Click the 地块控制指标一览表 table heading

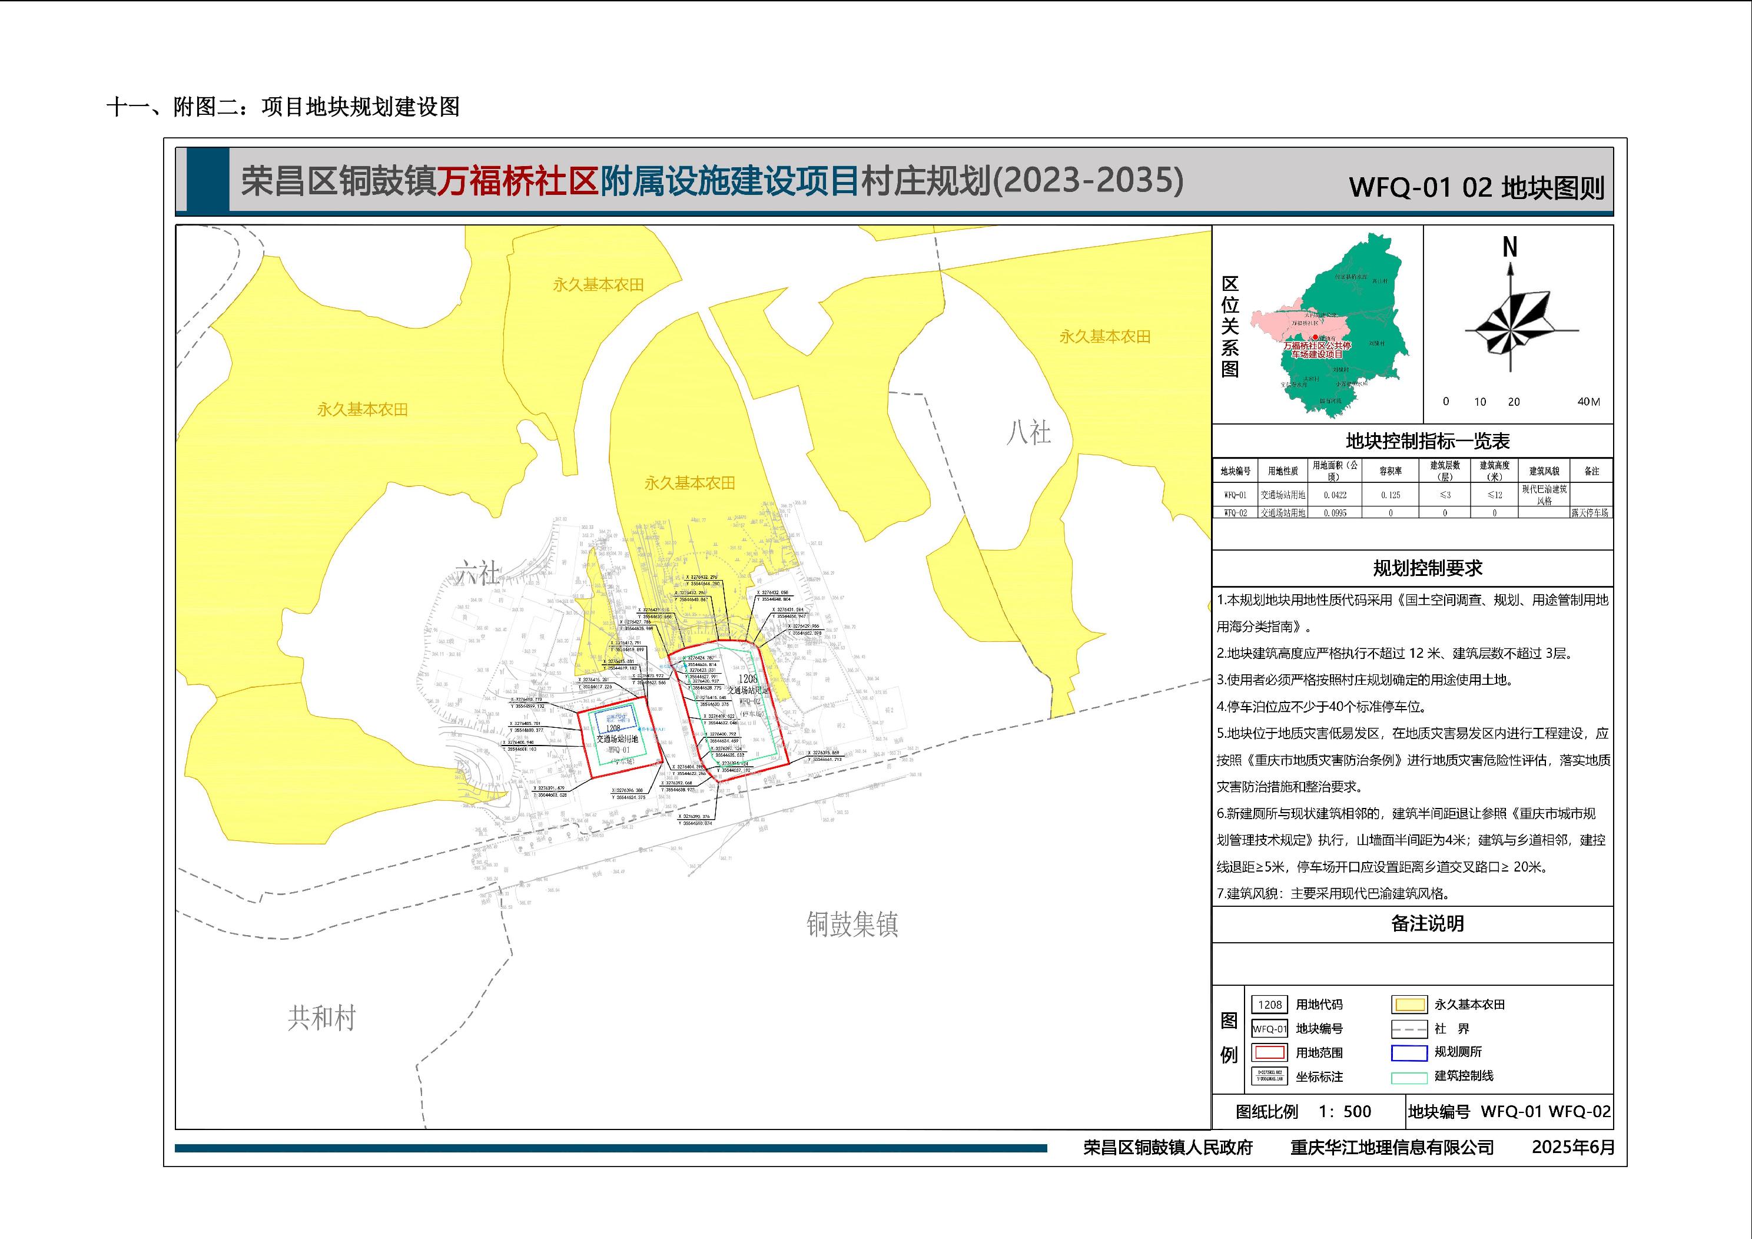coord(1427,441)
